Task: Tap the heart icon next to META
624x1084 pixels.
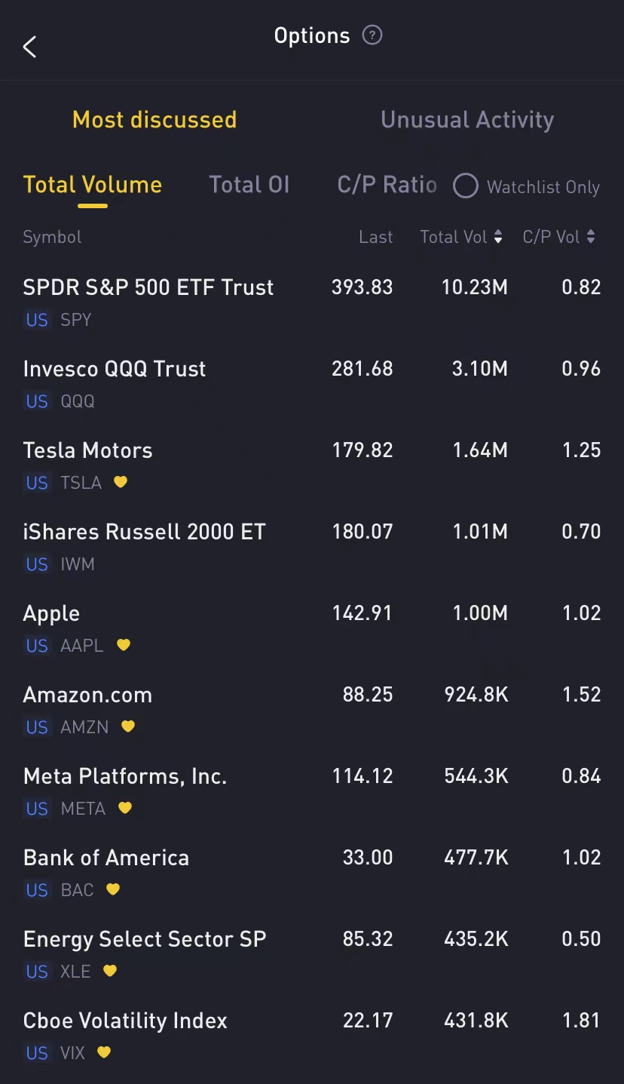Action: (x=125, y=808)
